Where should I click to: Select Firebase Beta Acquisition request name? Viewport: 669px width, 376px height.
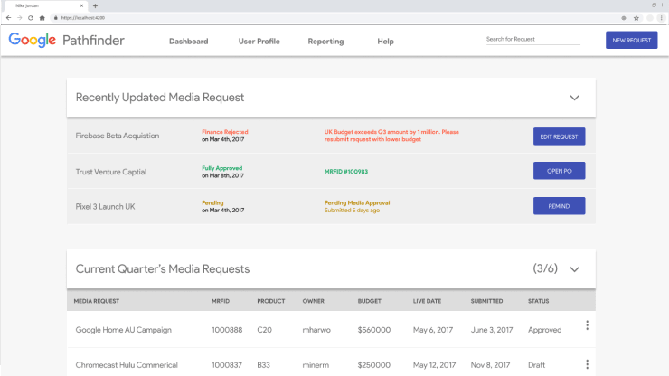click(118, 136)
